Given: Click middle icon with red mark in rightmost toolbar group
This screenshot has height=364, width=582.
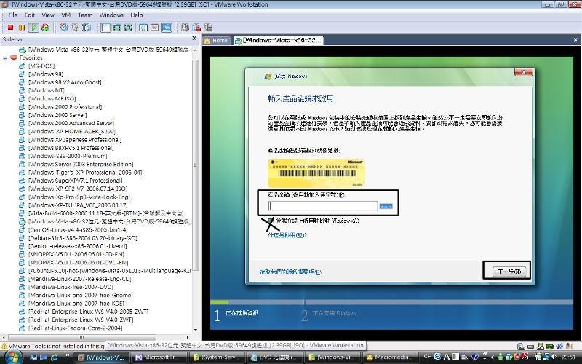Looking at the screenshot, I should click(x=196, y=28).
